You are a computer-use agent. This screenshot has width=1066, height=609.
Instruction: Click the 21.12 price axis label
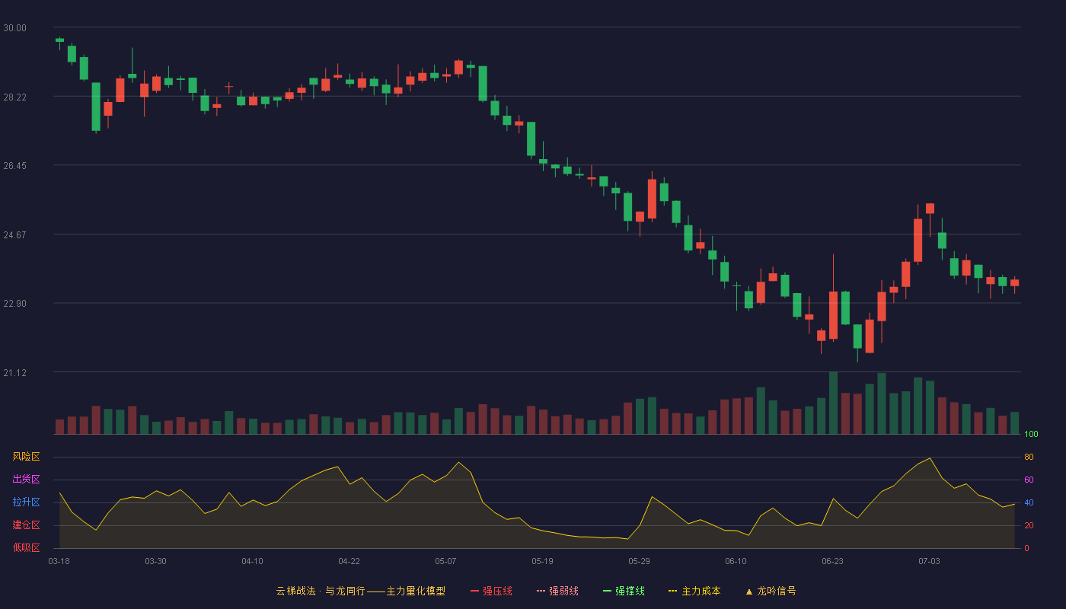tap(14, 373)
